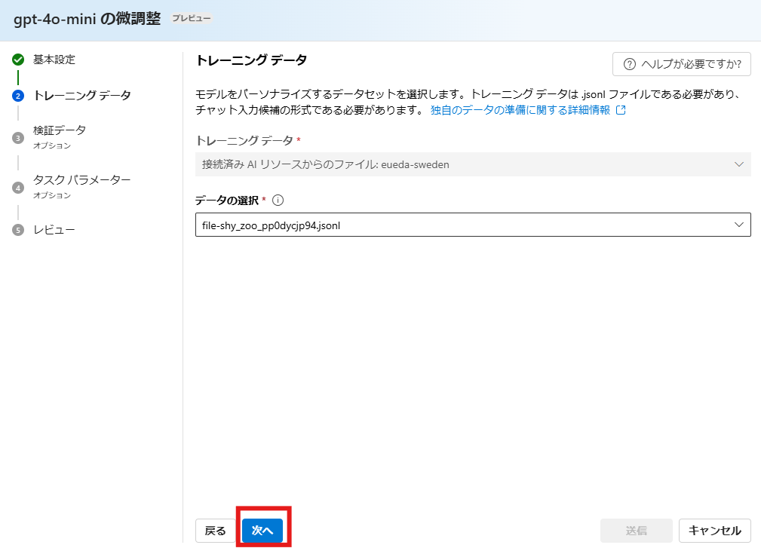Click the info icon next to データの選択
The height and width of the screenshot is (548, 761).
[x=278, y=201]
